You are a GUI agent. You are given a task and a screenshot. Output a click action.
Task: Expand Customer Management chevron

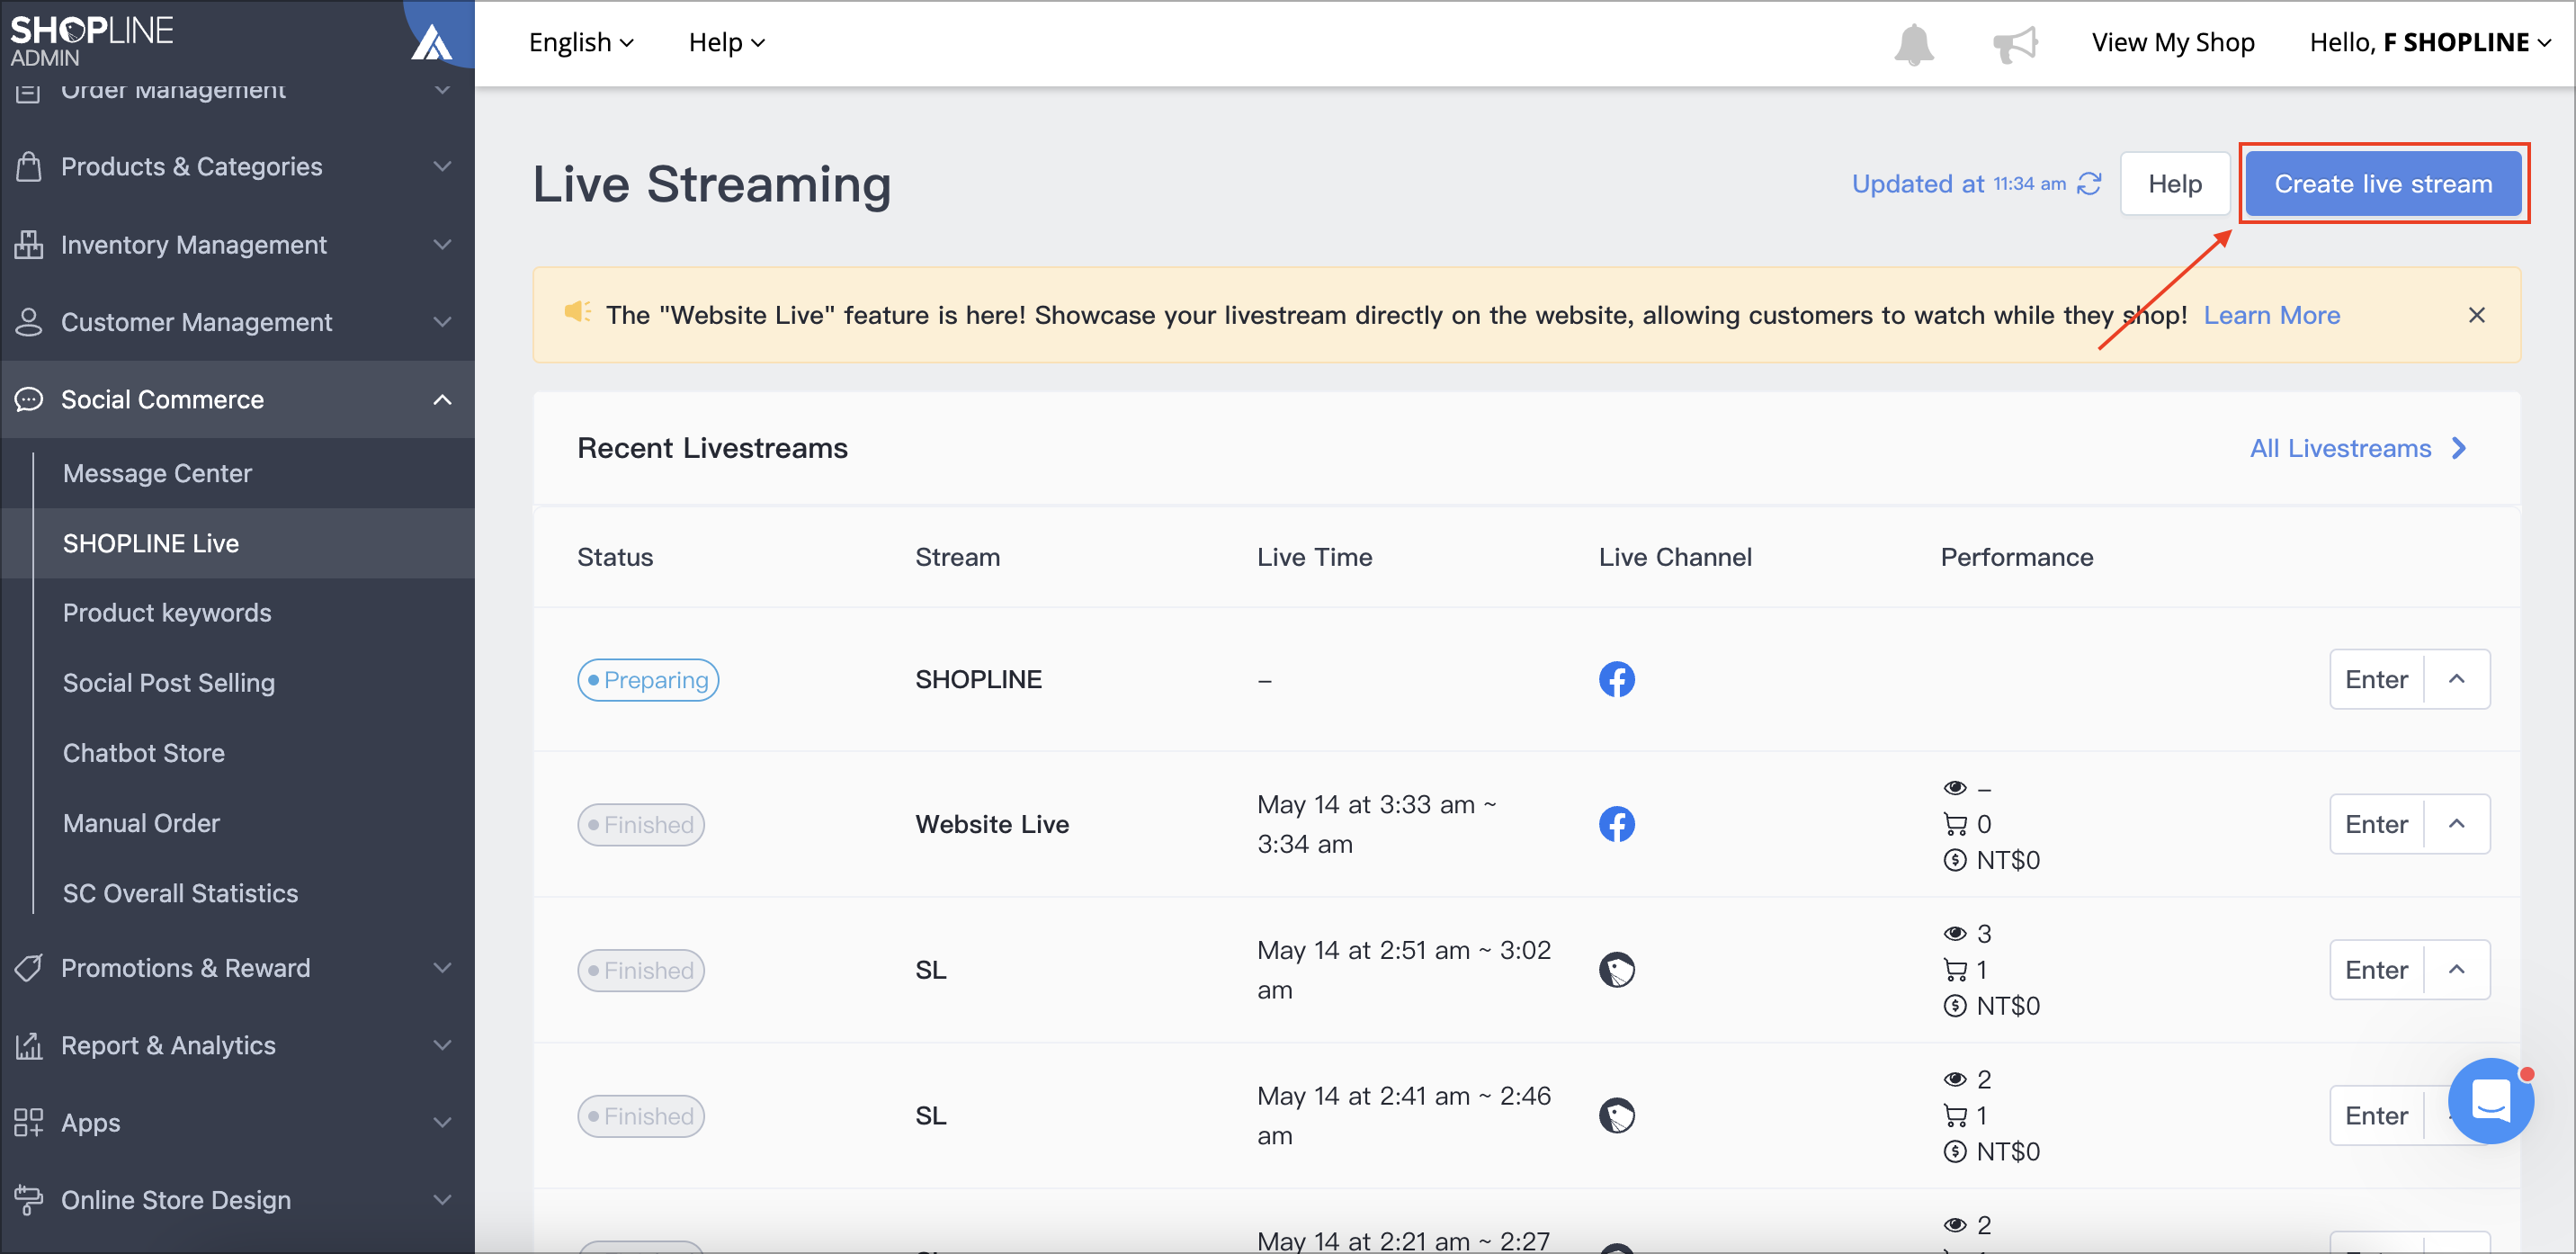[442, 322]
